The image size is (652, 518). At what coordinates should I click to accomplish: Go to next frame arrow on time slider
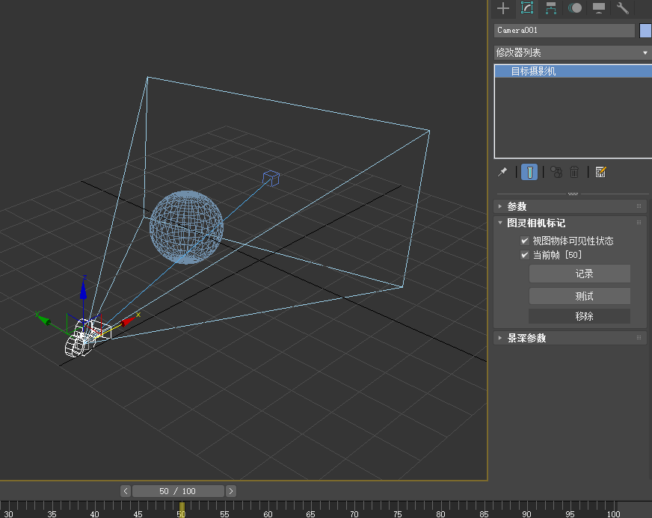[231, 491]
